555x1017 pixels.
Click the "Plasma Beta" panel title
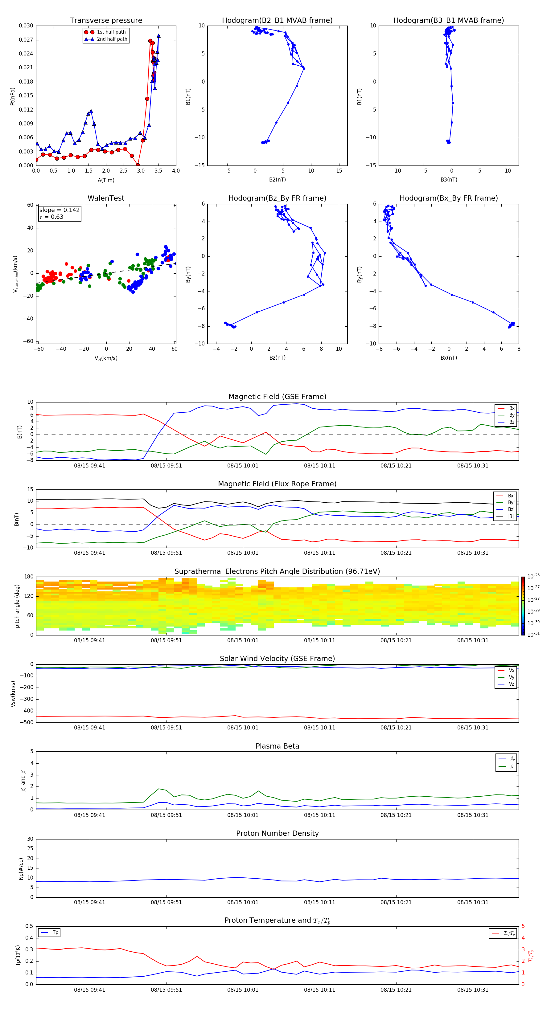pos(277,746)
